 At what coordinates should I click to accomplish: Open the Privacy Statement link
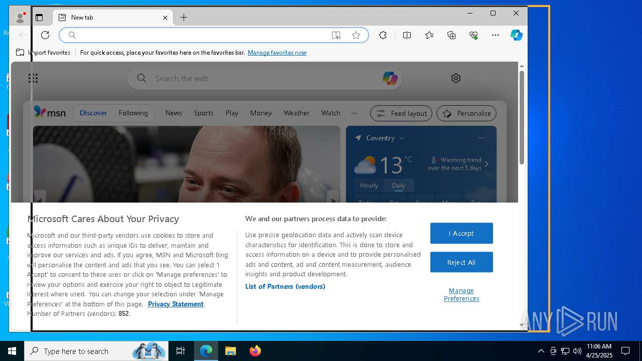click(x=176, y=304)
